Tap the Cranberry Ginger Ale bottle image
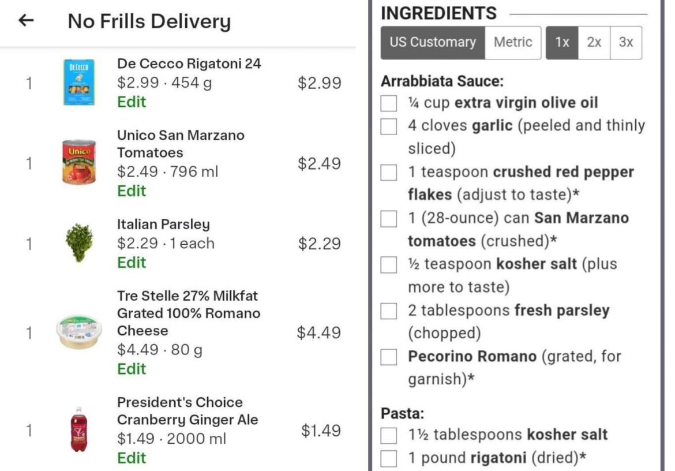The height and width of the screenshot is (471, 675). click(78, 429)
